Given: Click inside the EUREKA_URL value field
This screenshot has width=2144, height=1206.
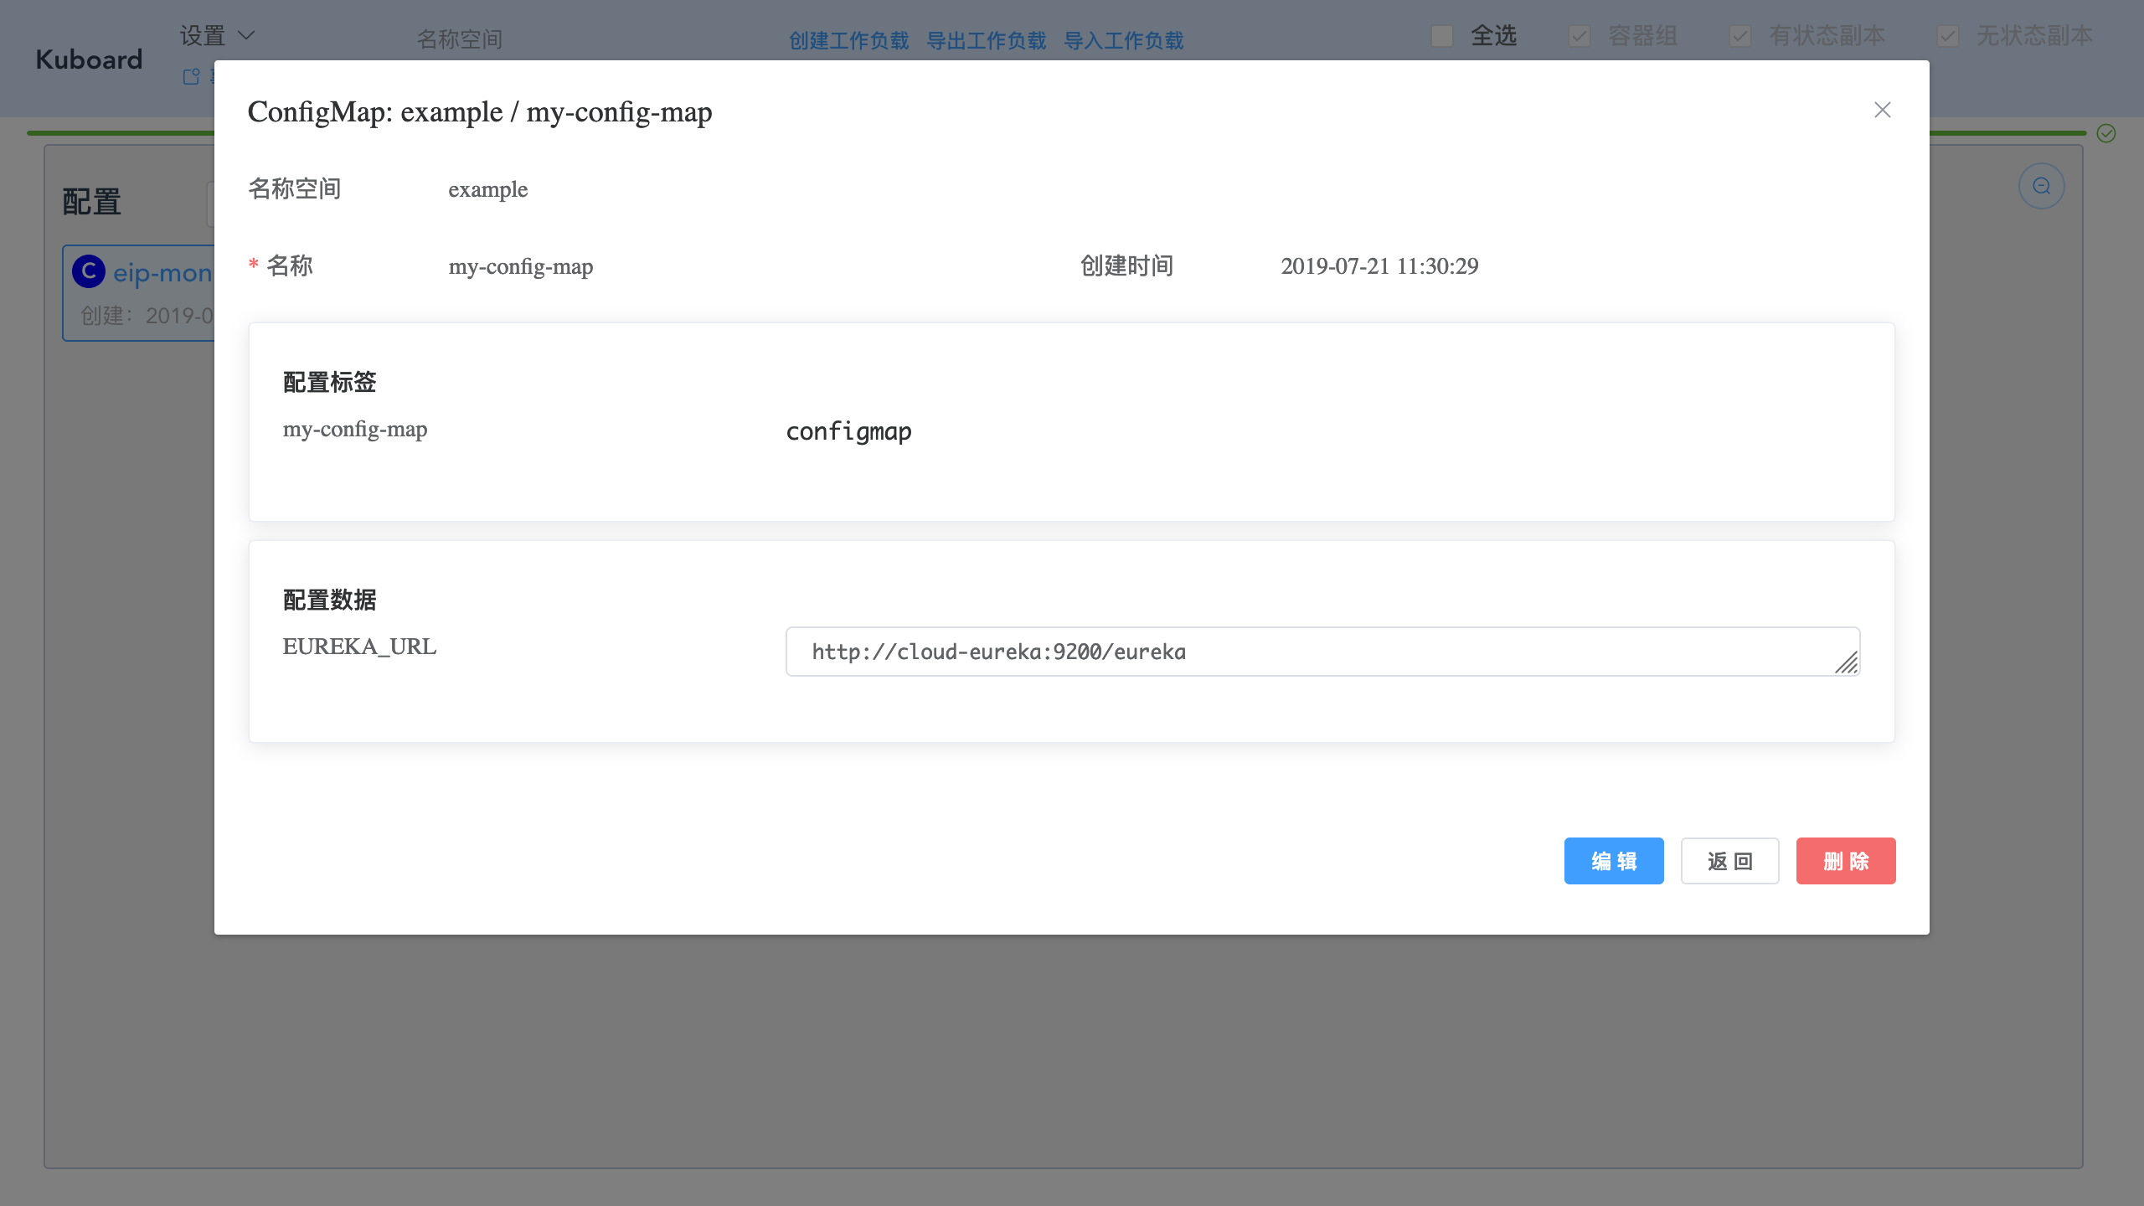Looking at the screenshot, I should pyautogui.click(x=1172, y=652).
